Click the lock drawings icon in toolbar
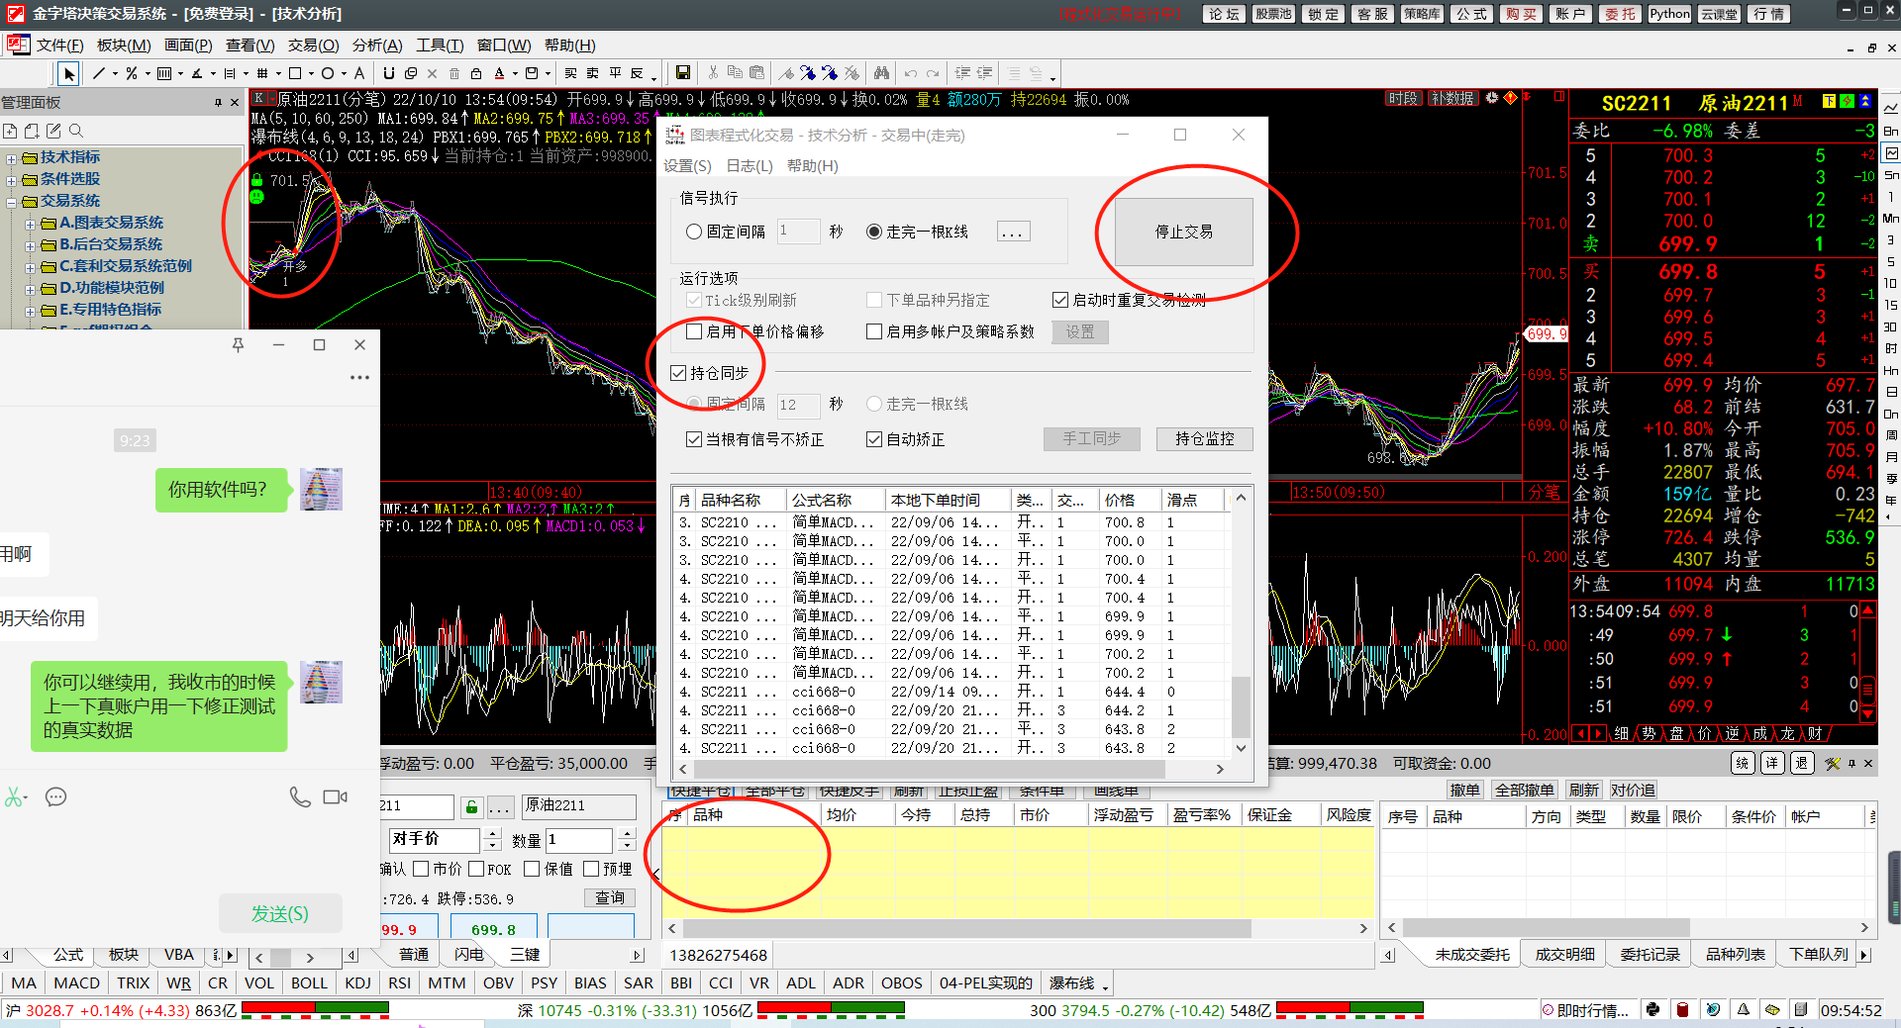Screen dimensions: 1901x1028 (476, 73)
